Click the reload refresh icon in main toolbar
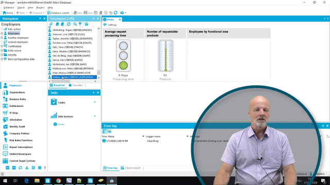This screenshot has height=185, width=330. click(x=115, y=13)
